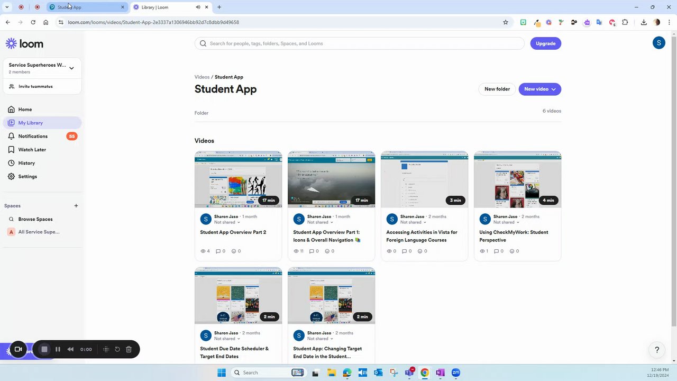
Task: Click the History clock icon
Action: coord(11,163)
